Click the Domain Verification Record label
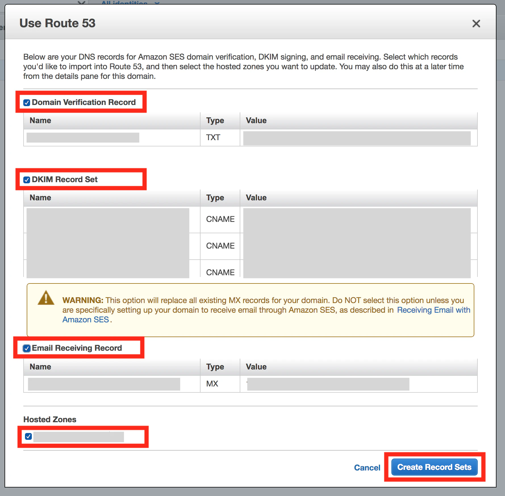 (84, 102)
